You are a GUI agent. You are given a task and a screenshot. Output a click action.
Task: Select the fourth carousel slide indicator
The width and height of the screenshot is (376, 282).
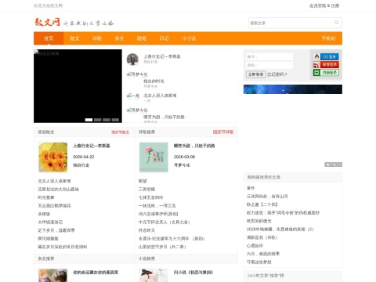[x=115, y=120]
